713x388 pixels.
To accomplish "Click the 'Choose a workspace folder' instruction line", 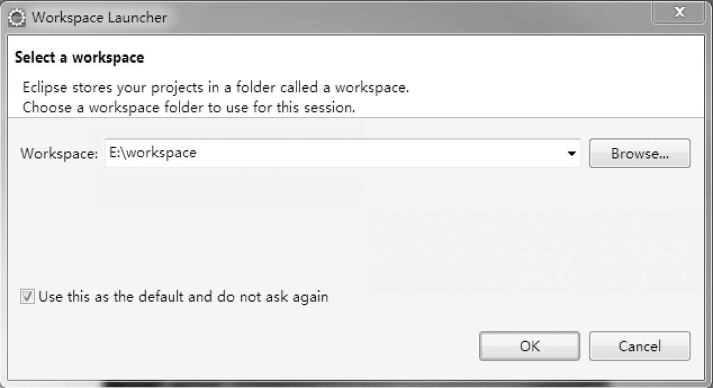I will [189, 108].
